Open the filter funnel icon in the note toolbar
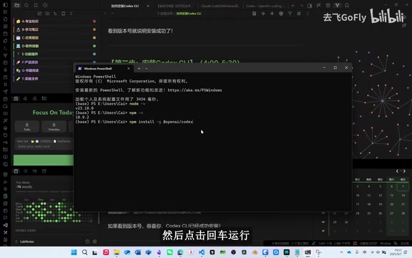The image size is (412, 258). 290,14
